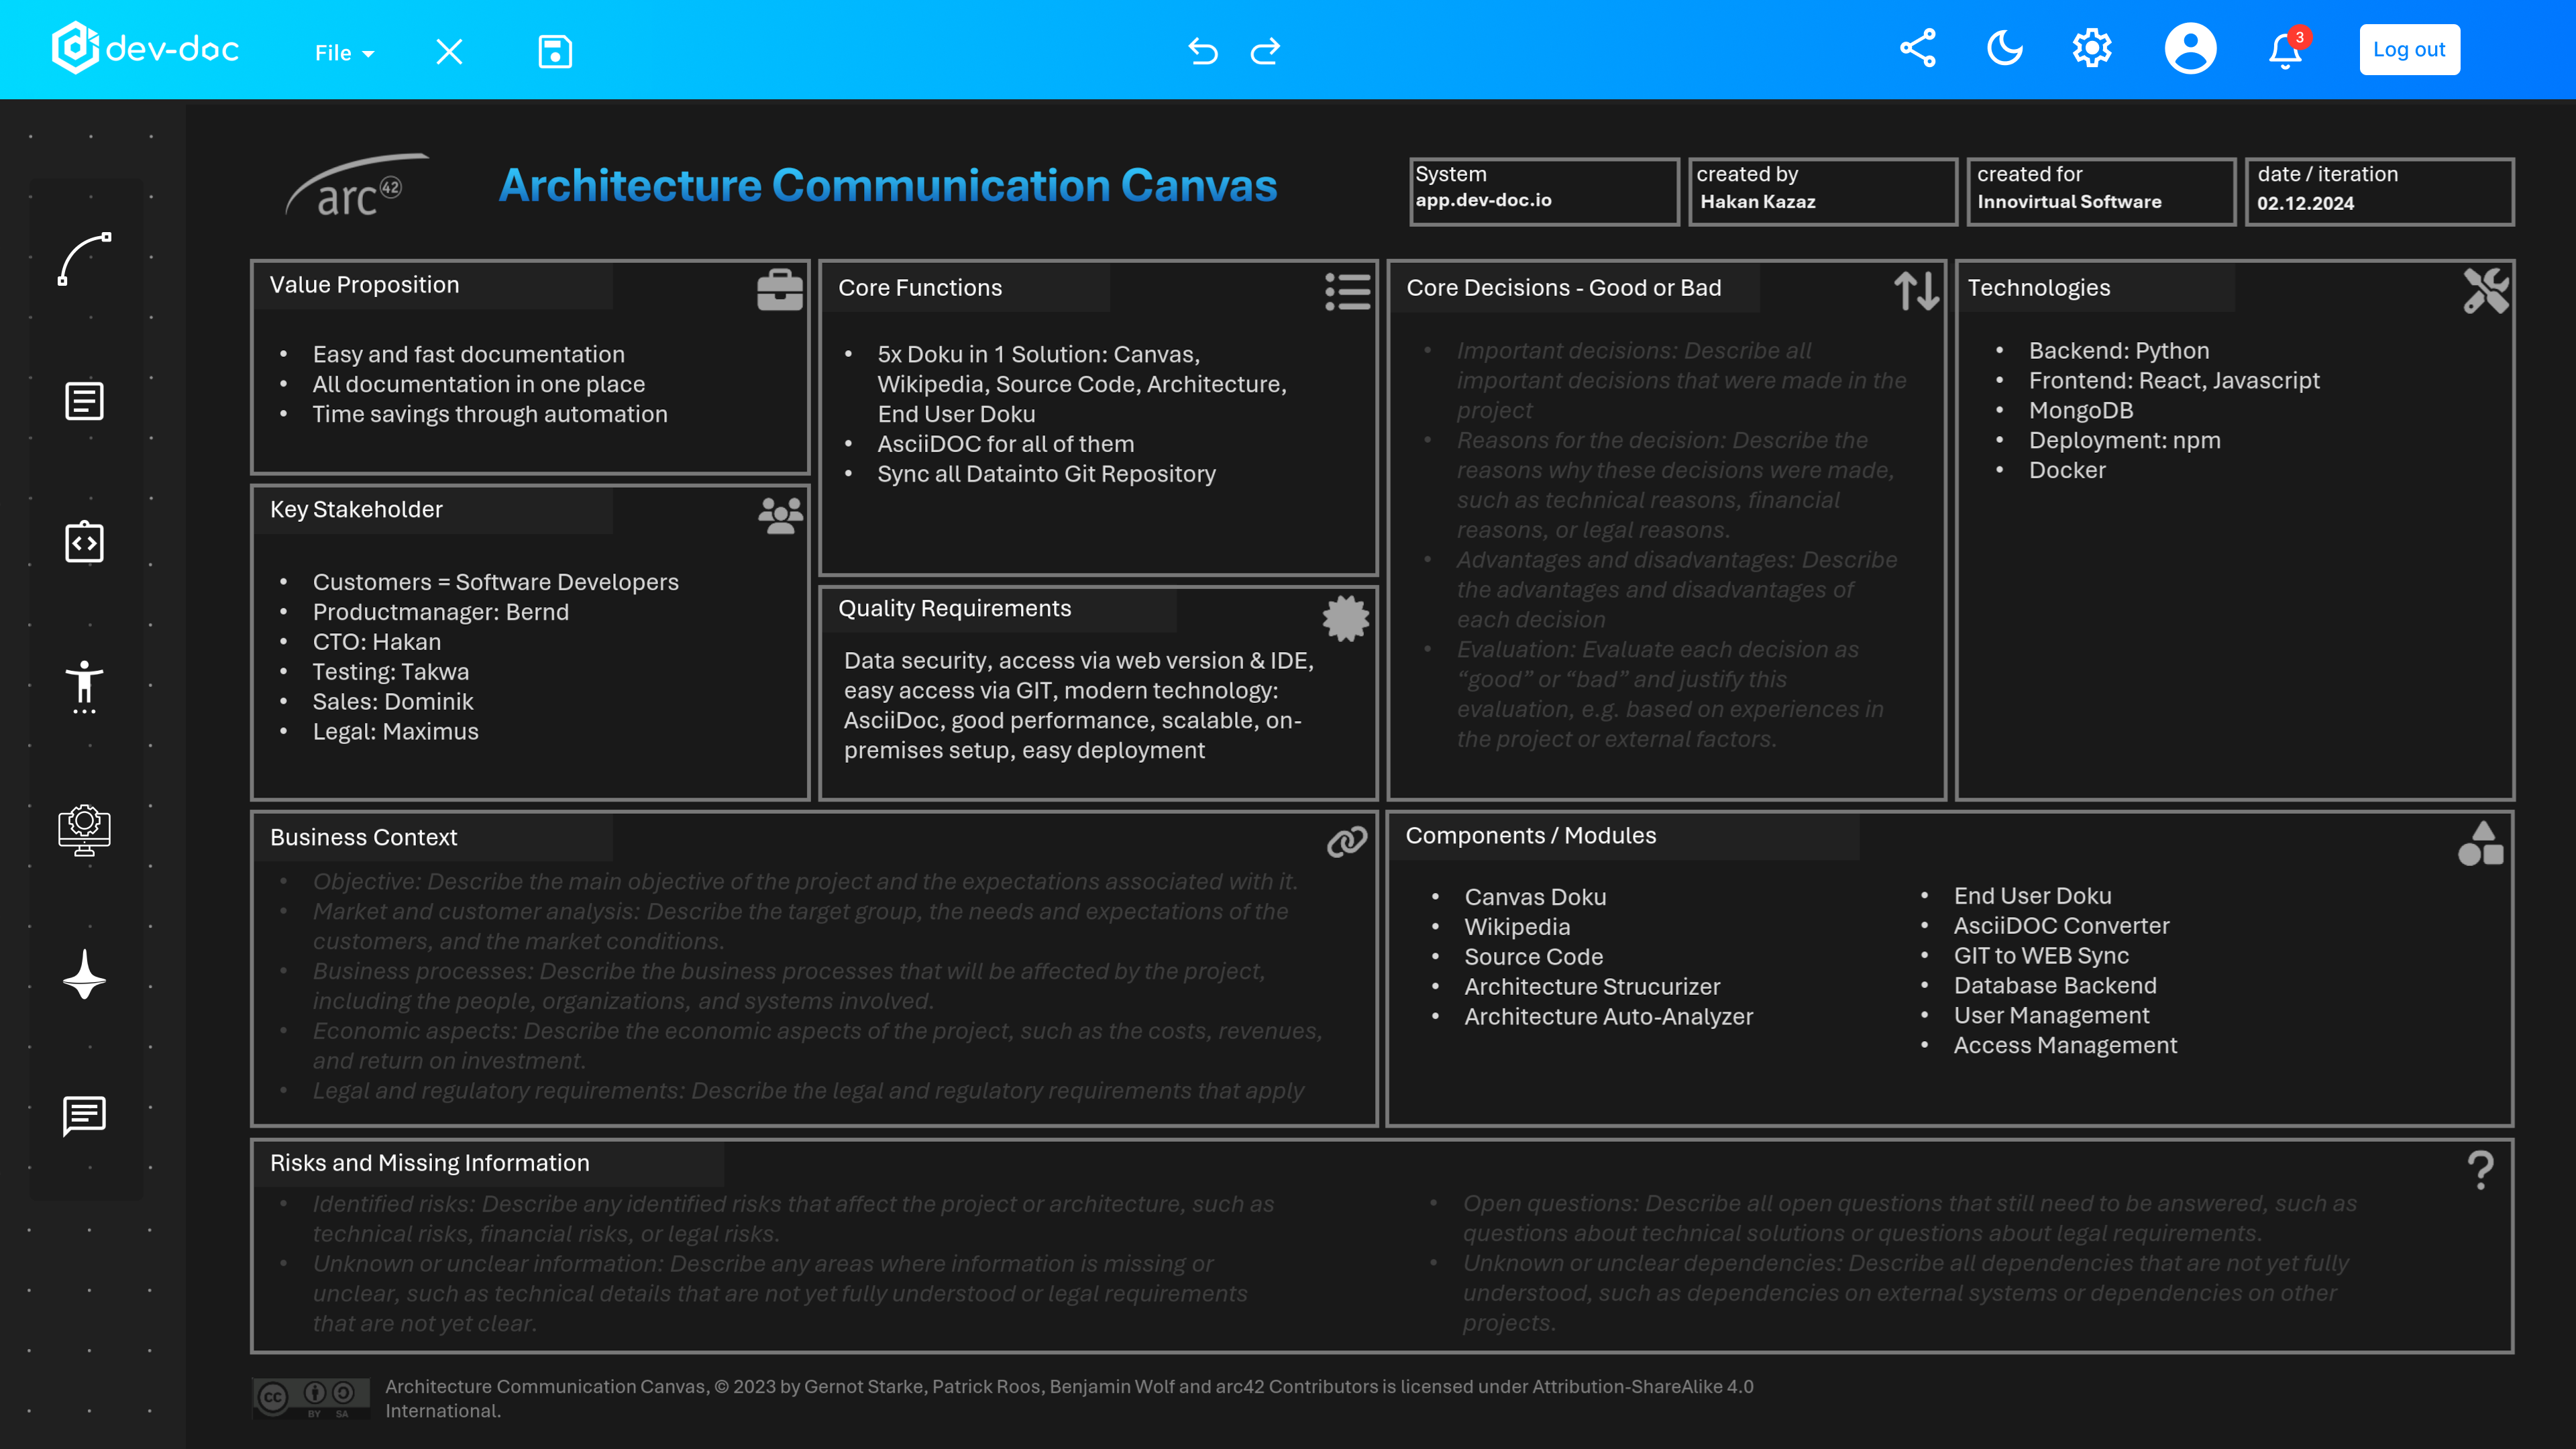Select the curve connector tool in sidebar
This screenshot has width=2576, height=1449.
(x=84, y=259)
